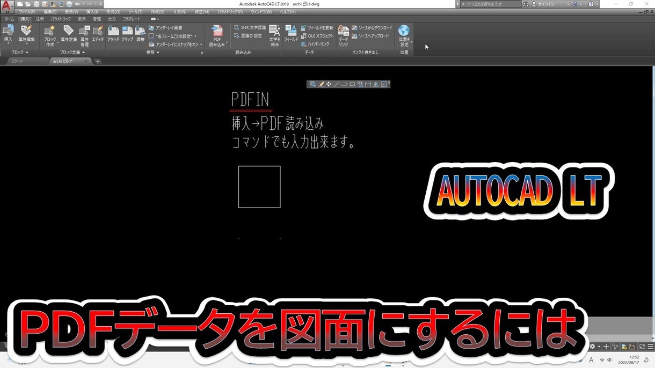Click the Edit Attributes (属性編集) icon
The height and width of the screenshot is (368, 655).
[26, 34]
